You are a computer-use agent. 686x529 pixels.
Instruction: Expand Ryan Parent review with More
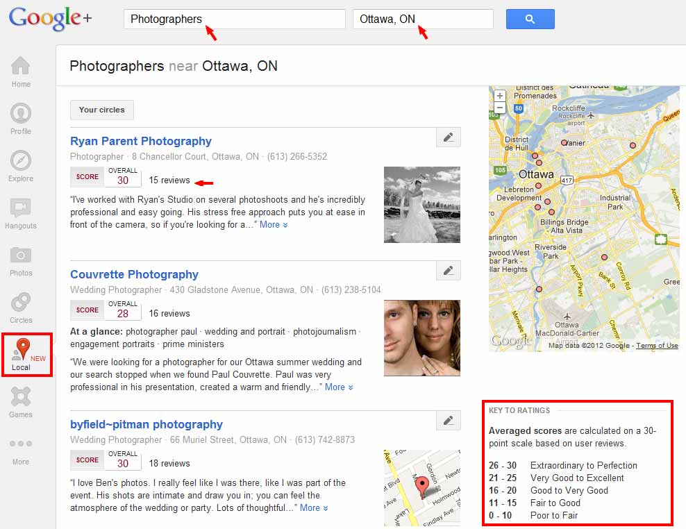274,224
